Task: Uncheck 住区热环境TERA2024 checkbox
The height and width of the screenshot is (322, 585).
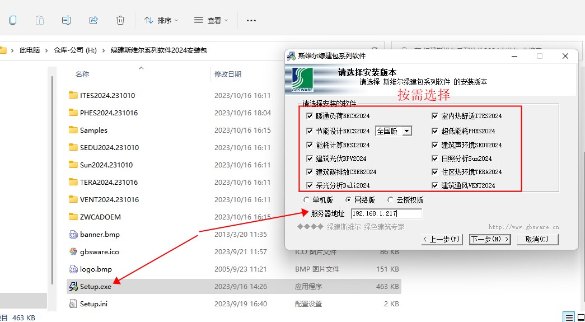Action: (434, 172)
